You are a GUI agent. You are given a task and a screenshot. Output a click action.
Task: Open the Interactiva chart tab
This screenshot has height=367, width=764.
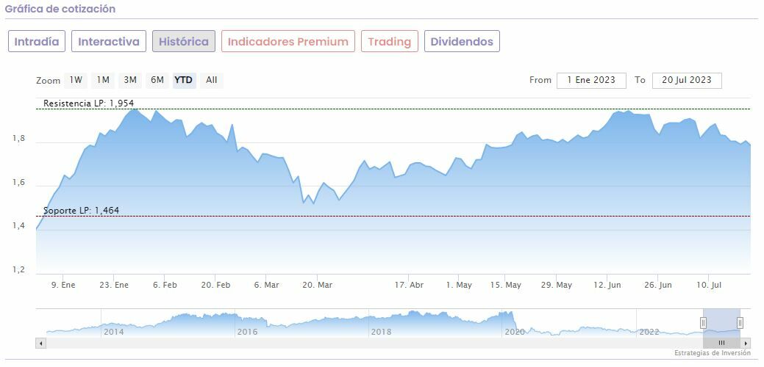point(109,42)
